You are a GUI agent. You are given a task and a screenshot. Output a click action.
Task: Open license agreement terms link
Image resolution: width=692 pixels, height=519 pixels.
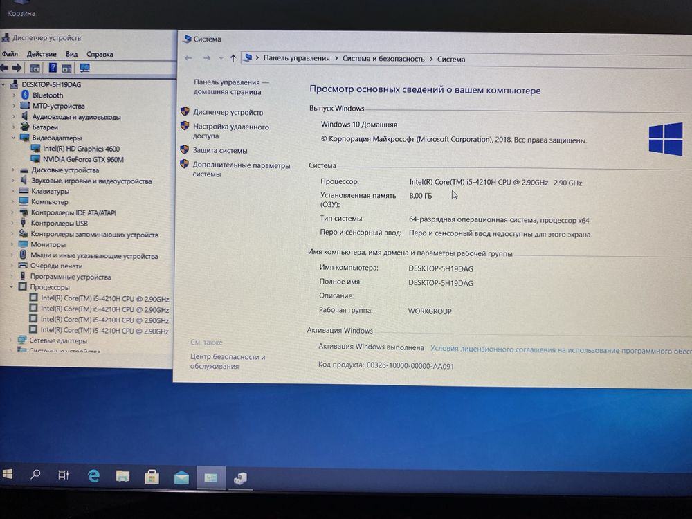pos(561,350)
